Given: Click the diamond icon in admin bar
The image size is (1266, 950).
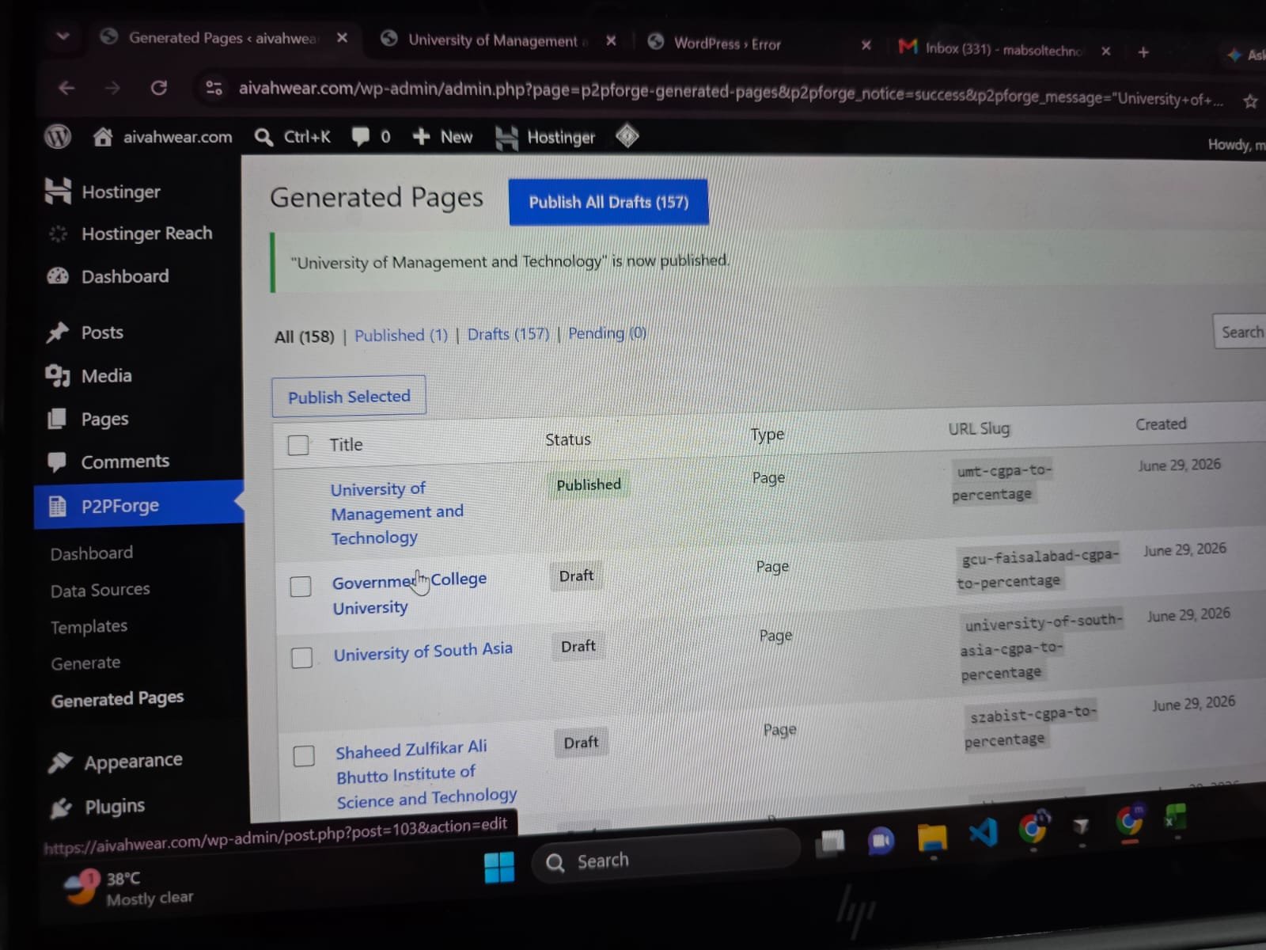Looking at the screenshot, I should point(627,136).
